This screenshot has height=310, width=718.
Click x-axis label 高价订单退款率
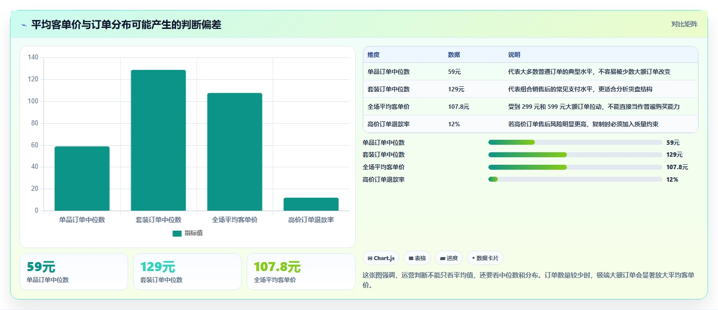311,220
